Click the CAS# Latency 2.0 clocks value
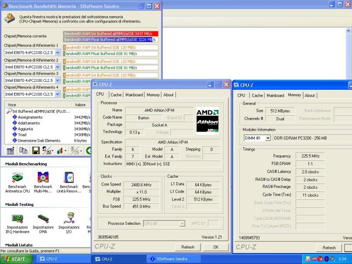352x264 pixels. coord(310,172)
